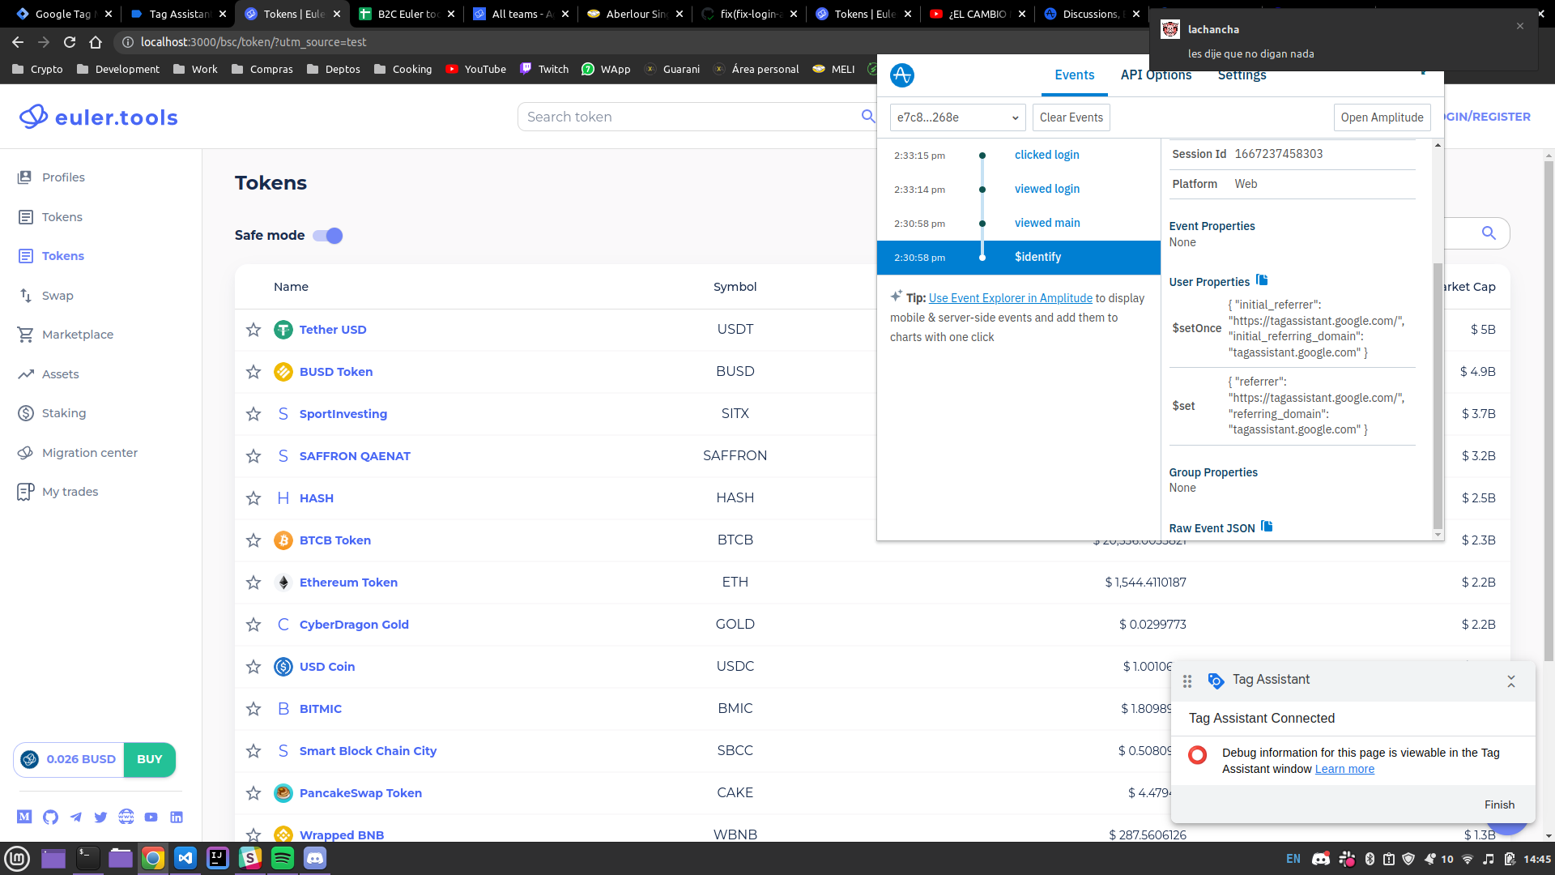Viewport: 1555px width, 875px height.
Task: Open Spotify from the taskbar
Action: [x=282, y=858]
